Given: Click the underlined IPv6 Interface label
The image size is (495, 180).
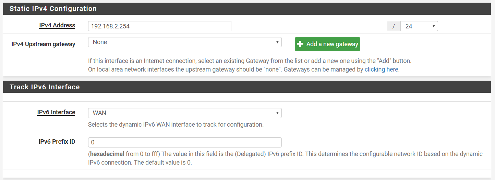Looking at the screenshot, I should (x=56, y=112).
